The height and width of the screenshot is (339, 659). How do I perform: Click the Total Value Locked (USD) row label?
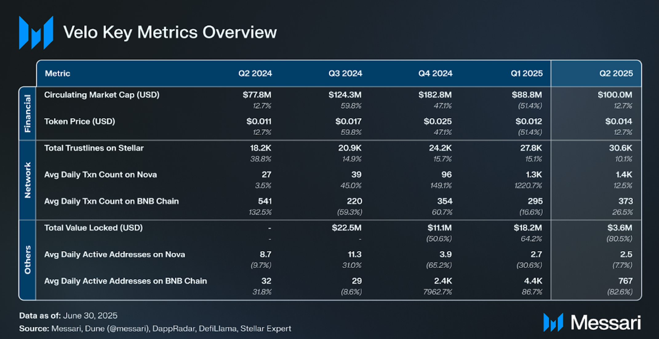[94, 228]
